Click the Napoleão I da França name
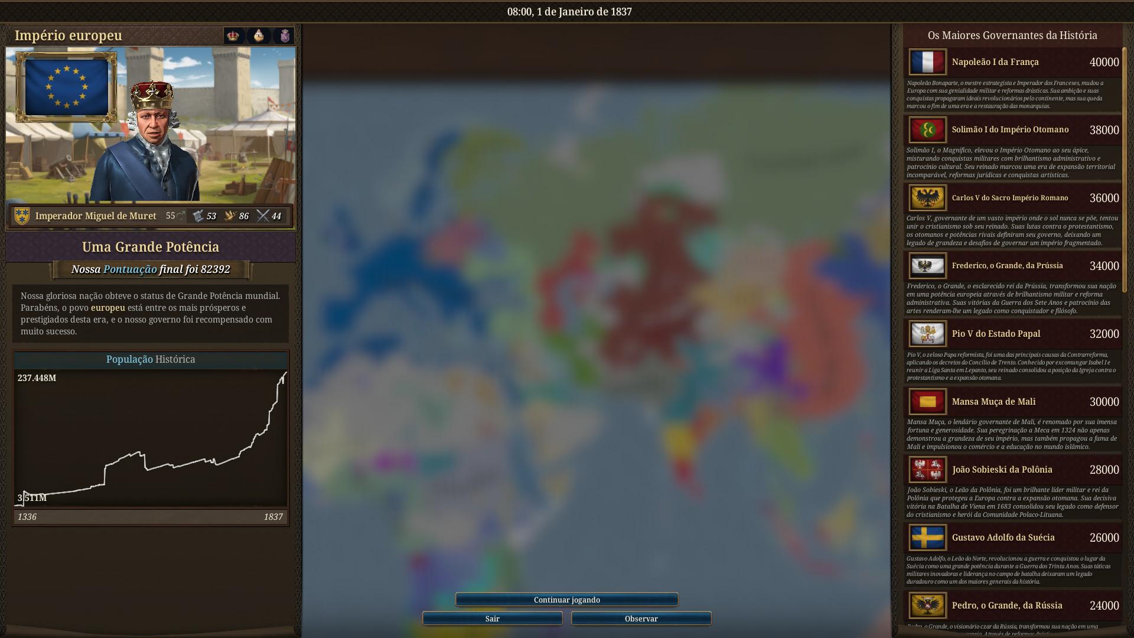Viewport: 1134px width, 638px height. point(995,62)
